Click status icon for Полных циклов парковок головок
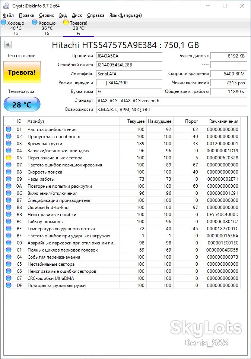Image resolution: width=251 pixels, height=359 pixels. [x=9, y=250]
